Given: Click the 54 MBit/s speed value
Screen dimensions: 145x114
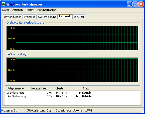Looking at the screenshot, I should click(x=61, y=93).
